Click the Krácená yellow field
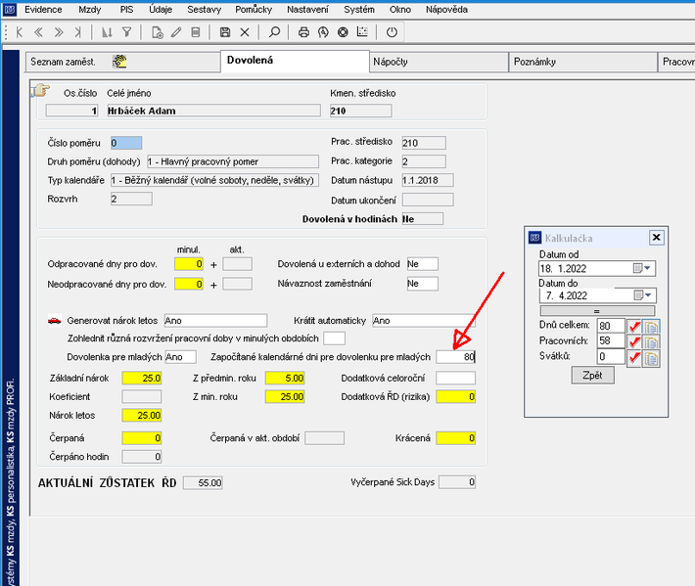Screen dimensions: 695x586 point(455,438)
